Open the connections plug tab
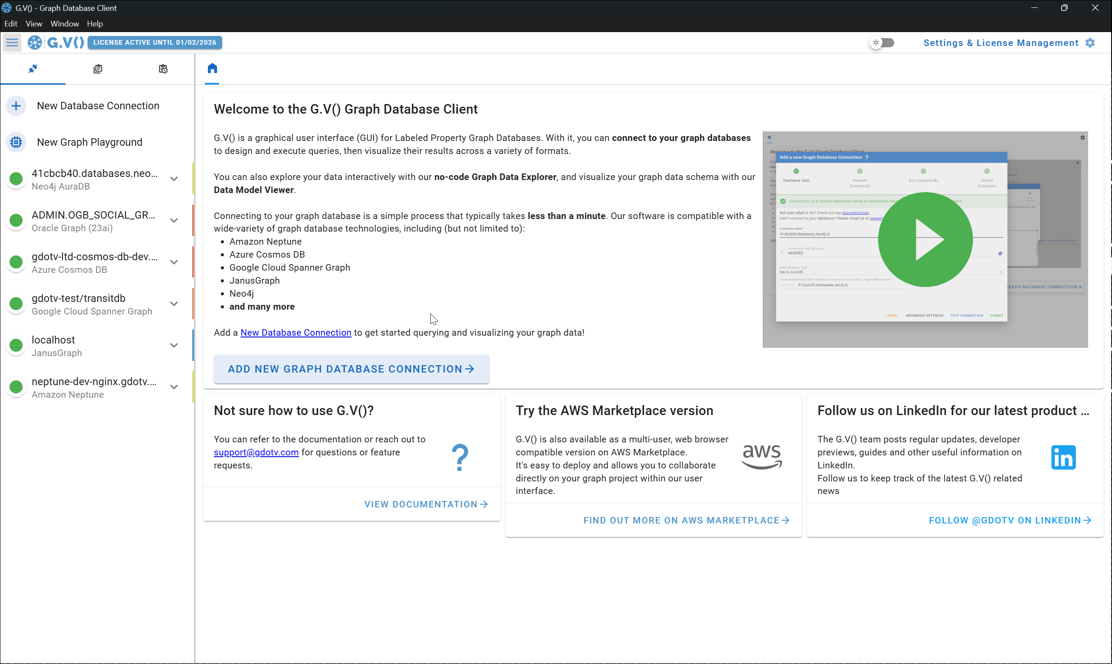The image size is (1112, 664). (33, 69)
